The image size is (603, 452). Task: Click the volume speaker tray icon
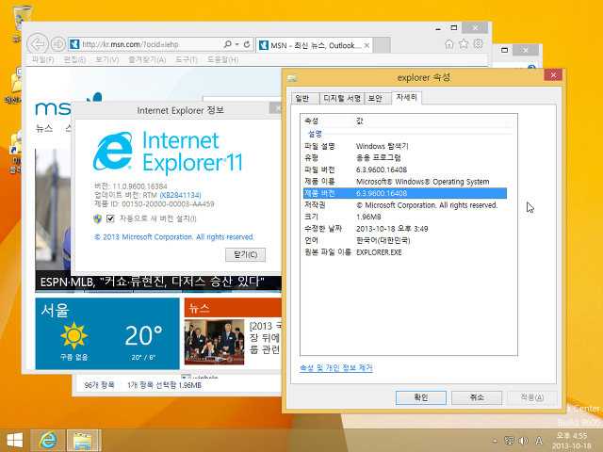[x=524, y=441]
